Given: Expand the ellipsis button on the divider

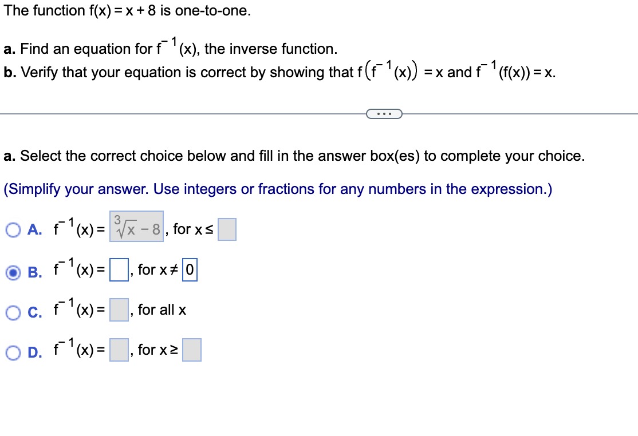Looking at the screenshot, I should click(384, 114).
